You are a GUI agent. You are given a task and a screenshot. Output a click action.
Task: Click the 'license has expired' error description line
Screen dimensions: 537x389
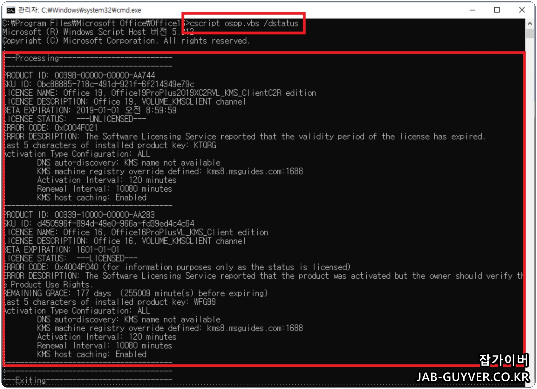click(244, 137)
